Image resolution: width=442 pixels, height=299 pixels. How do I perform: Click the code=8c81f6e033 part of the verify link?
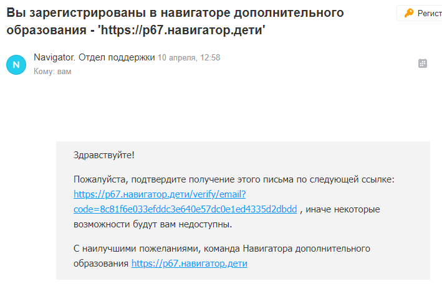click(185, 209)
